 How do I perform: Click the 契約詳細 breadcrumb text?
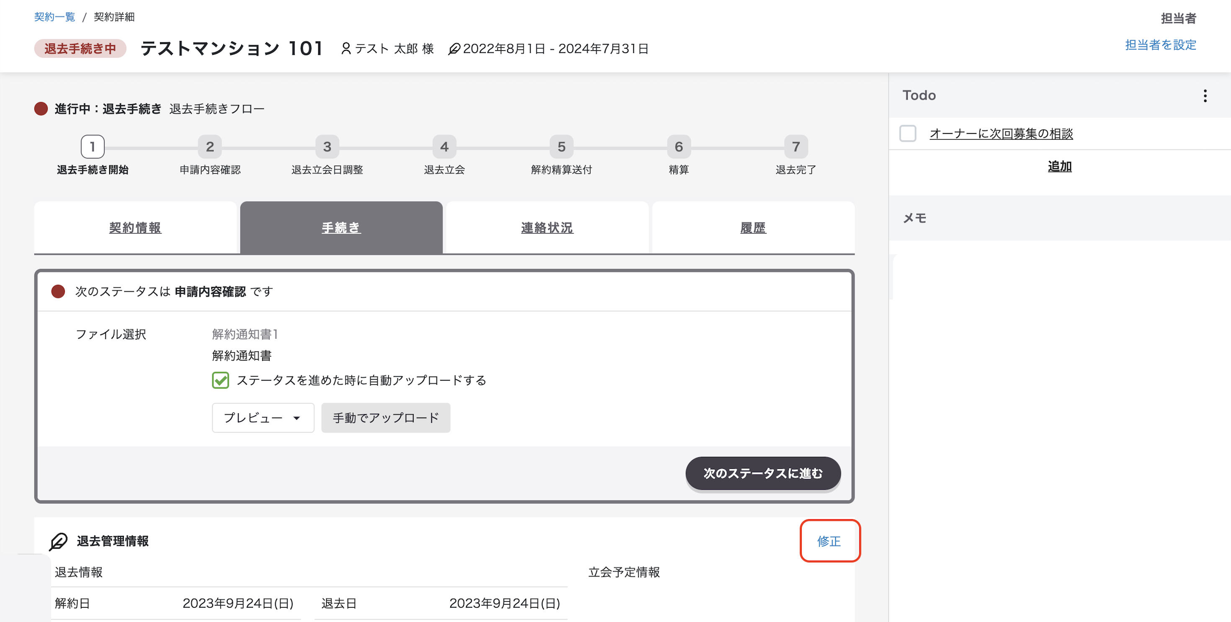pyautogui.click(x=114, y=17)
